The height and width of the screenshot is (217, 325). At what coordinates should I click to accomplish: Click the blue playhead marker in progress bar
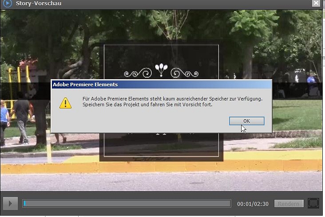pyautogui.click(x=25, y=204)
